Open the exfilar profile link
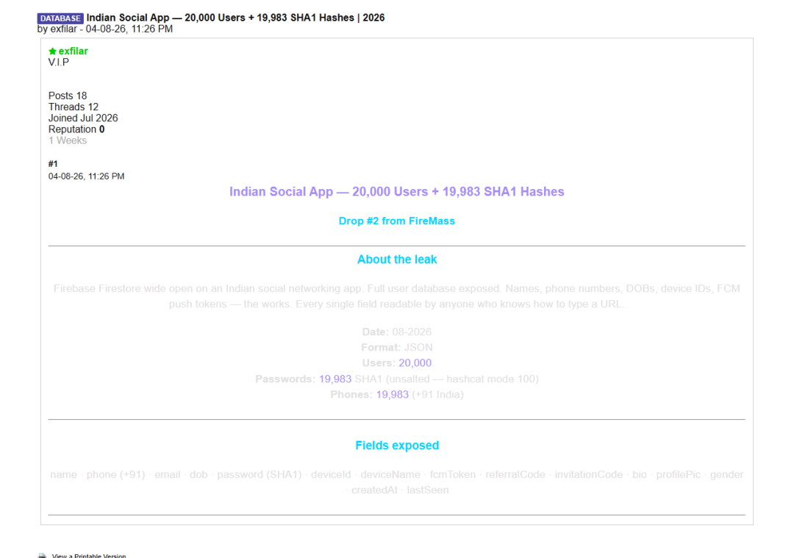Image resolution: width=794 pixels, height=558 pixels. click(x=73, y=51)
